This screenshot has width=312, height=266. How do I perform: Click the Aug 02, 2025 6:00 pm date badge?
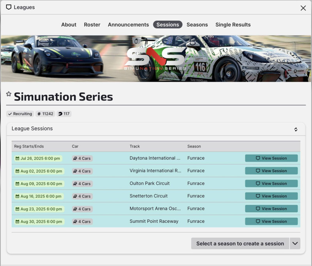39,171
